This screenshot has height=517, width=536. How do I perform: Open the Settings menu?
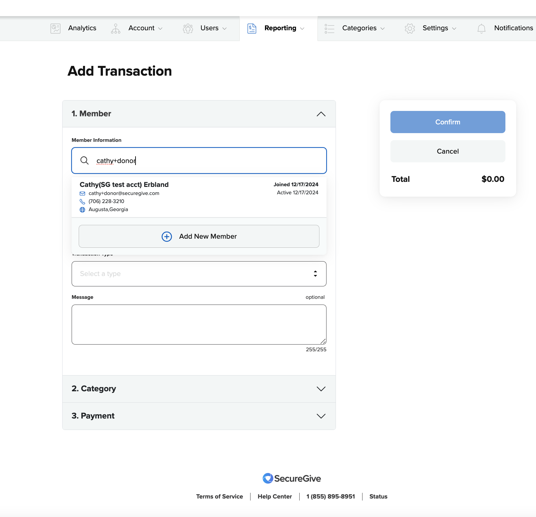(x=435, y=28)
